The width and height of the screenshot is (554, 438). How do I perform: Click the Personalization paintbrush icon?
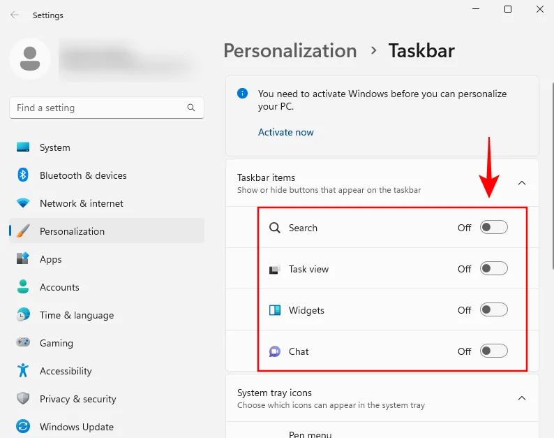click(23, 231)
